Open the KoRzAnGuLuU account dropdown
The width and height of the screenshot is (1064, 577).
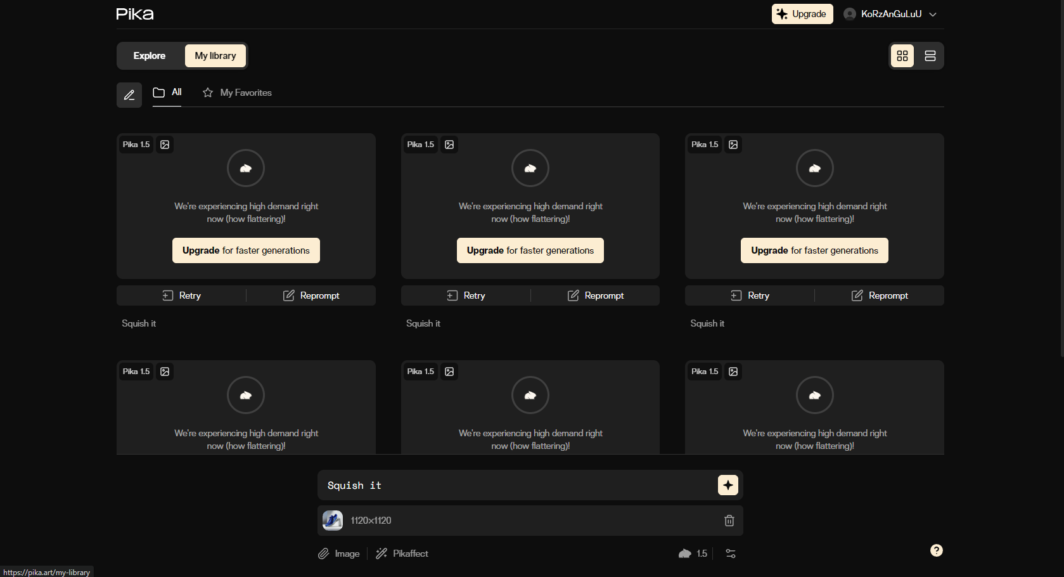click(x=890, y=14)
